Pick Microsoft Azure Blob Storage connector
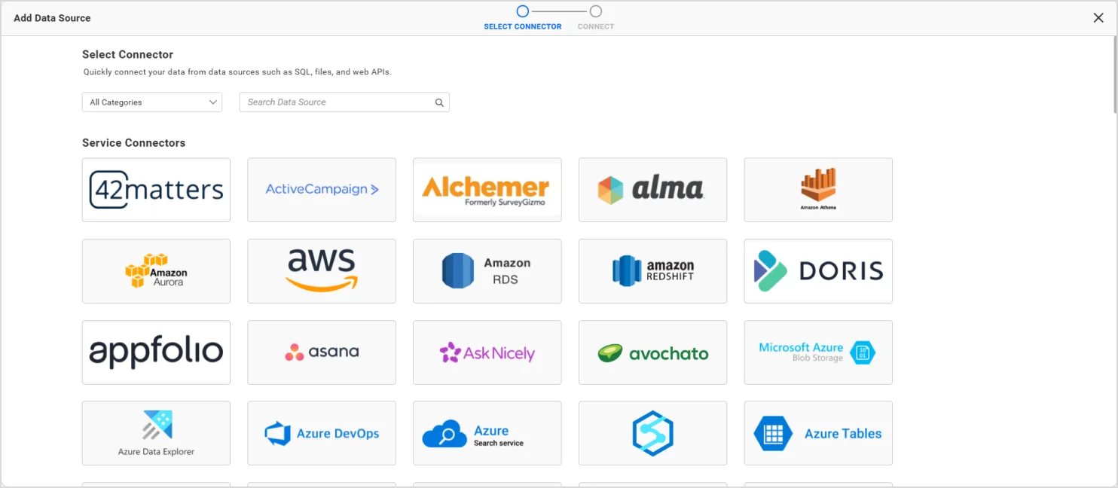The height and width of the screenshot is (488, 1118). click(818, 352)
